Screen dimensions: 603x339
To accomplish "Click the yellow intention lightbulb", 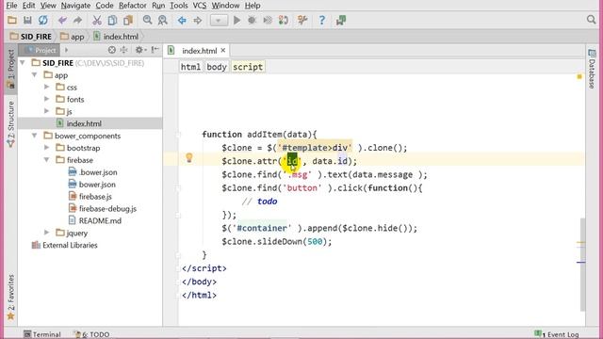I will pyautogui.click(x=188, y=157).
